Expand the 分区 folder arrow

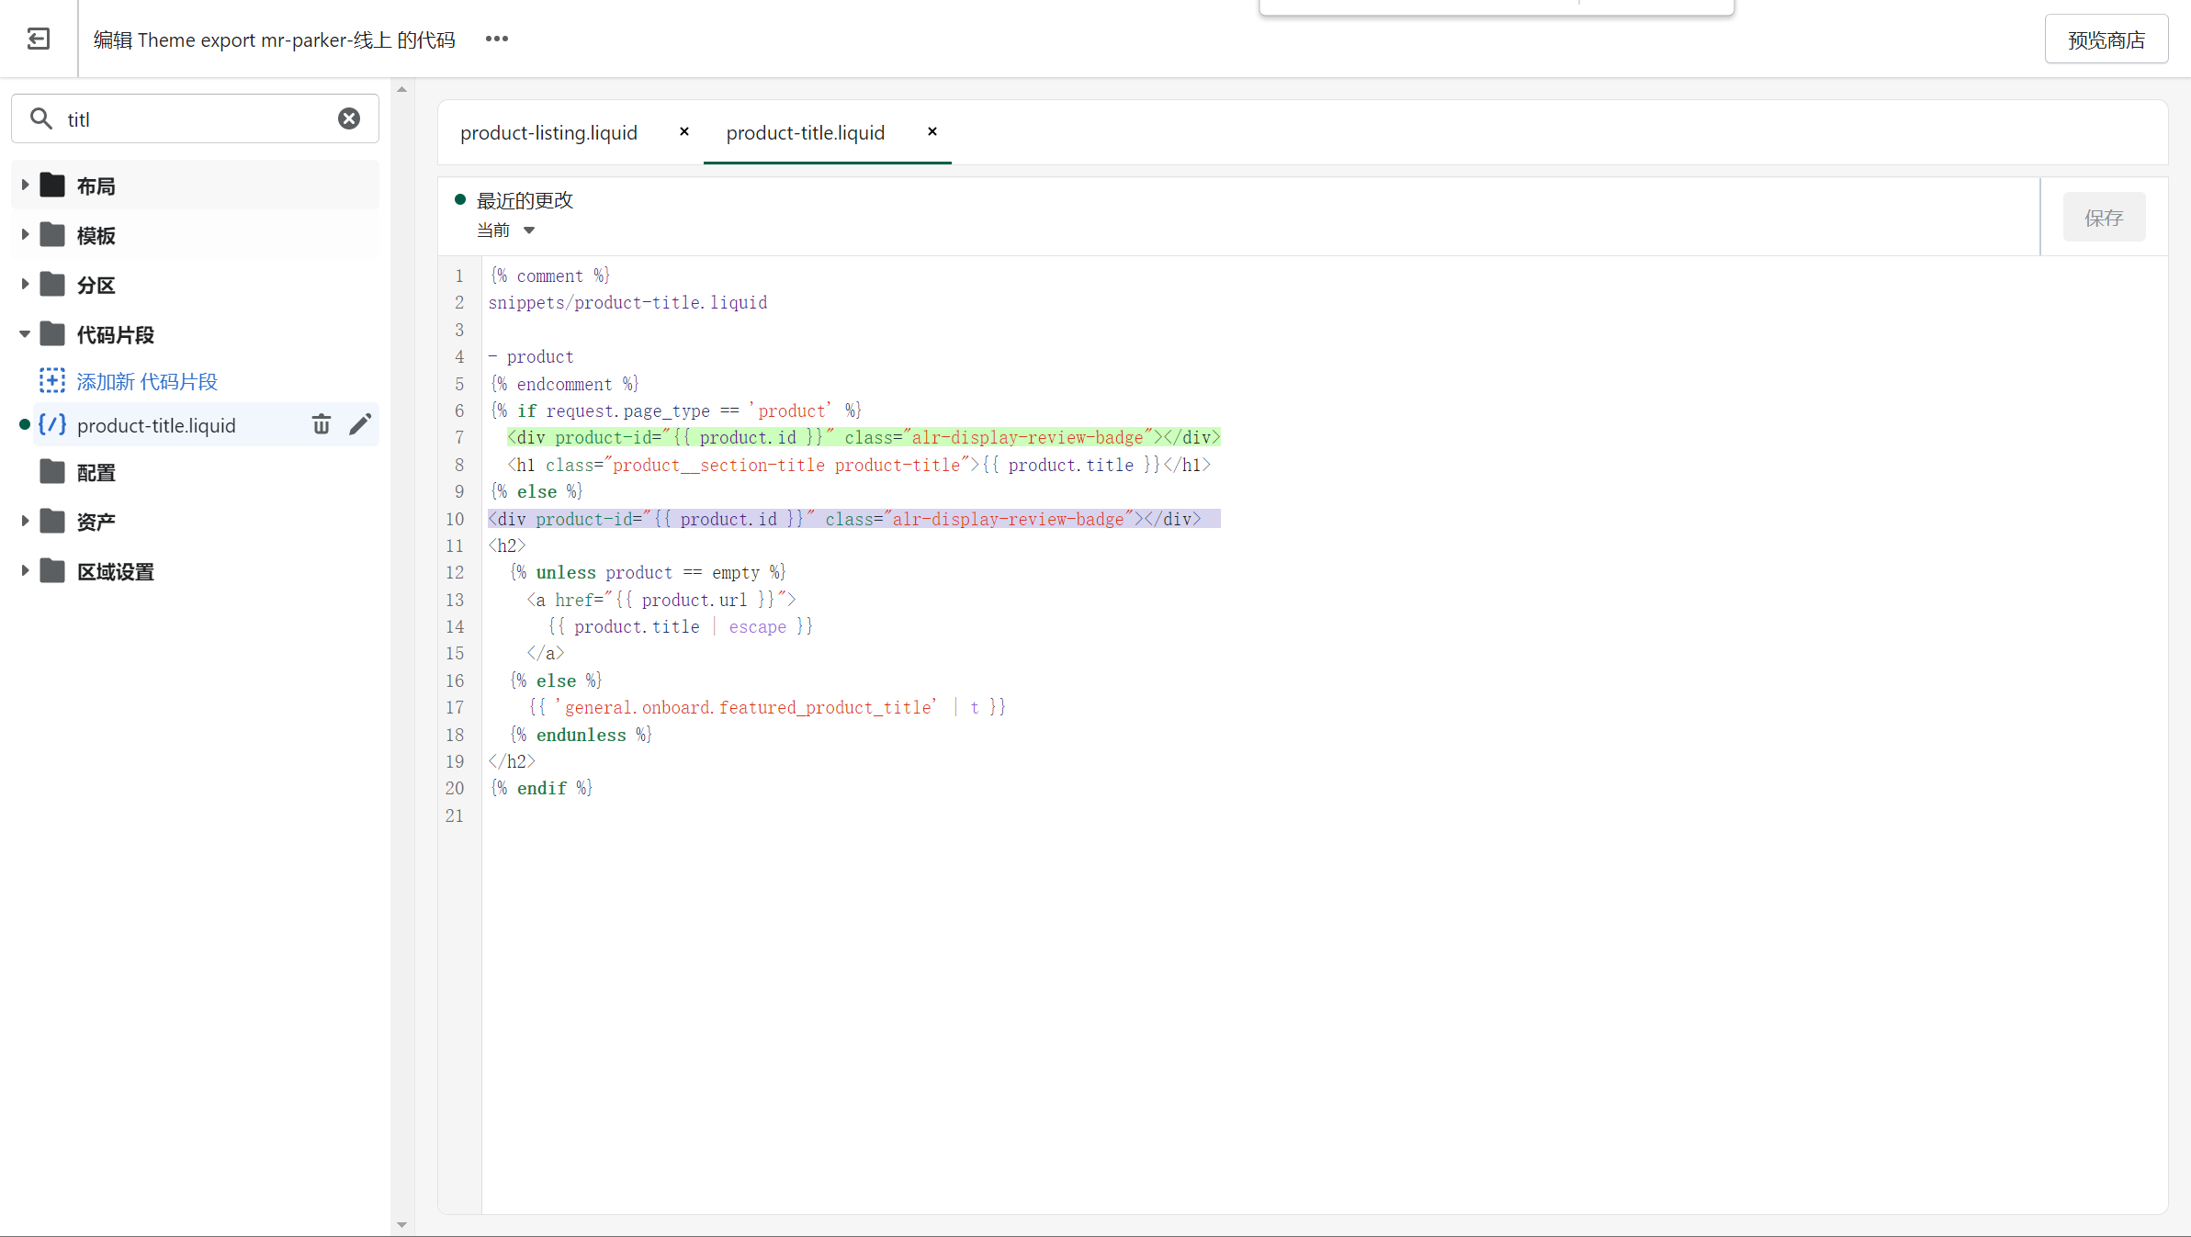click(25, 285)
